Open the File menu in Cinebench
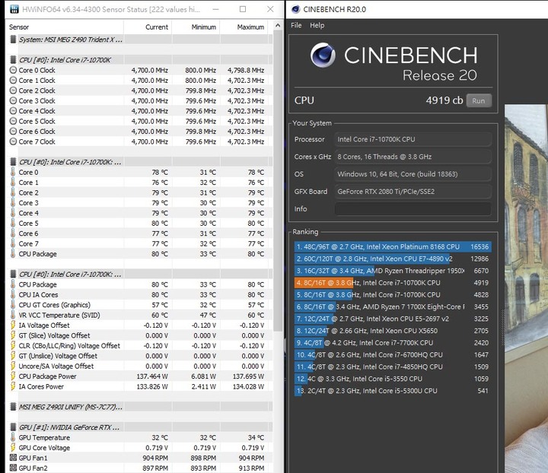The width and height of the screenshot is (548, 473). click(296, 25)
